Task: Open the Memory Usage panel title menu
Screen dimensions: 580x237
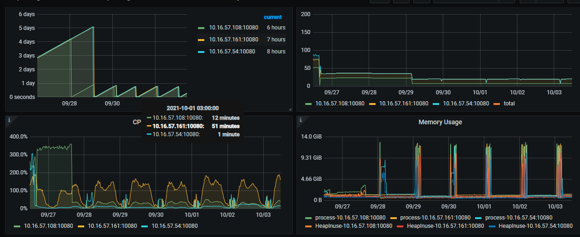Action: 440,122
